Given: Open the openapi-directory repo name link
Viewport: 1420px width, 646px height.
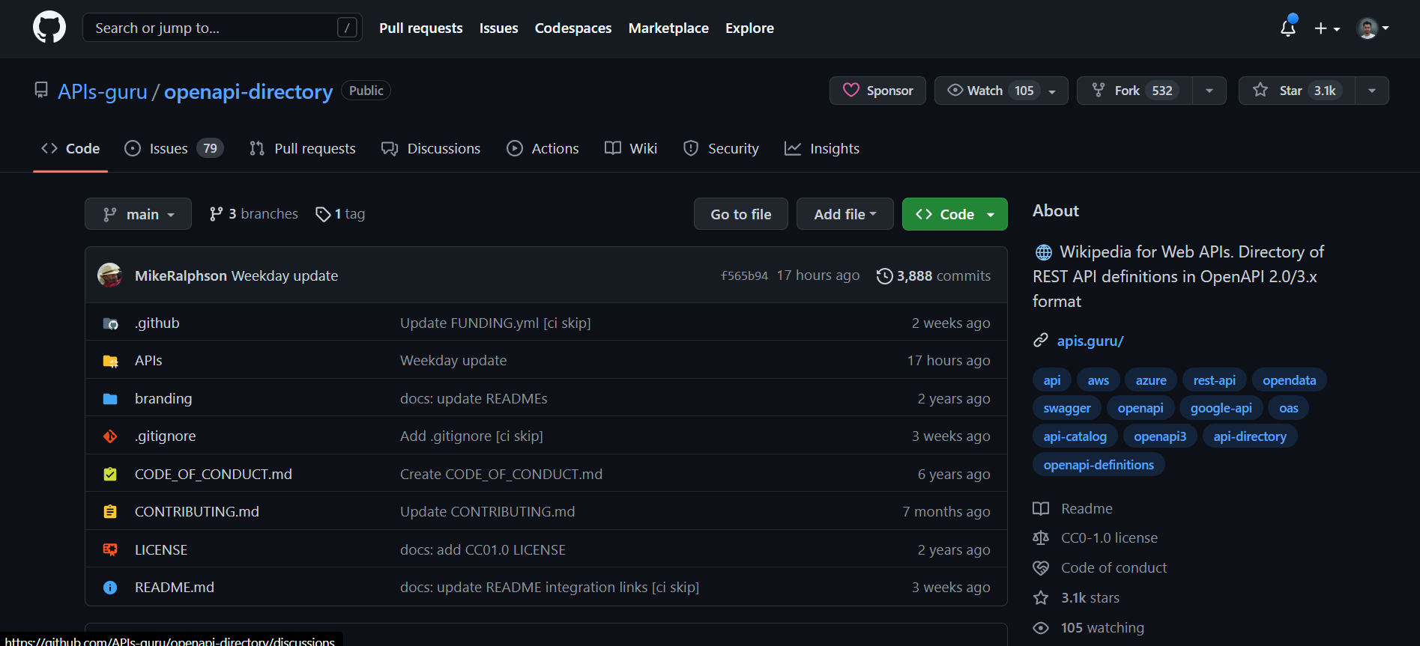Looking at the screenshot, I should 248,91.
